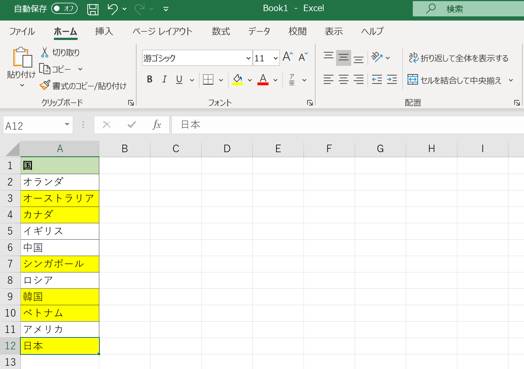Toggle Underline formatting
Screen dimensions: 524x369
tap(179, 80)
